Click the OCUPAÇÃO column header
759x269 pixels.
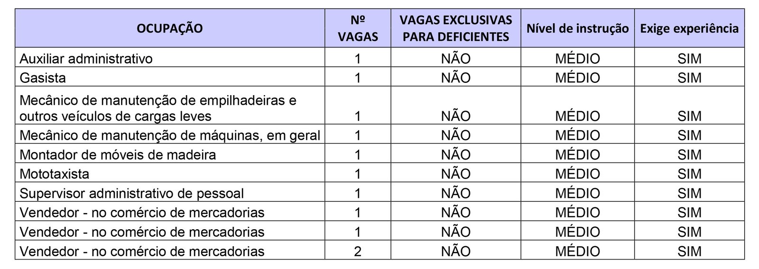[169, 28]
